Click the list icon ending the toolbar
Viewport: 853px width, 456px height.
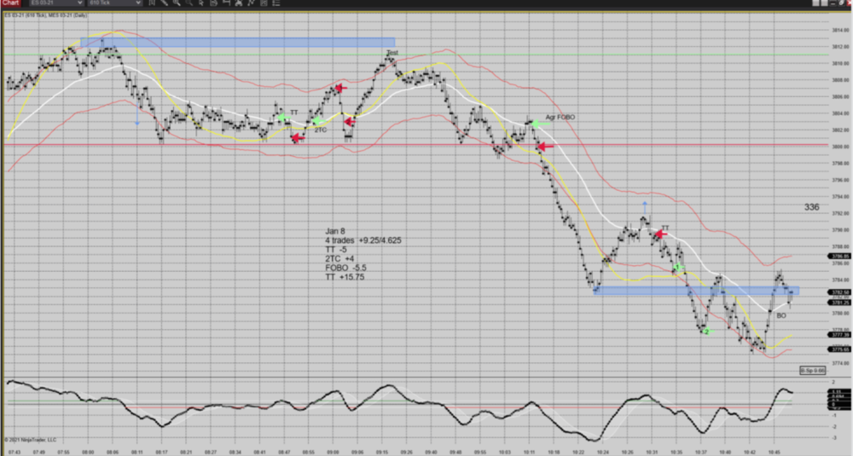coord(275,3)
